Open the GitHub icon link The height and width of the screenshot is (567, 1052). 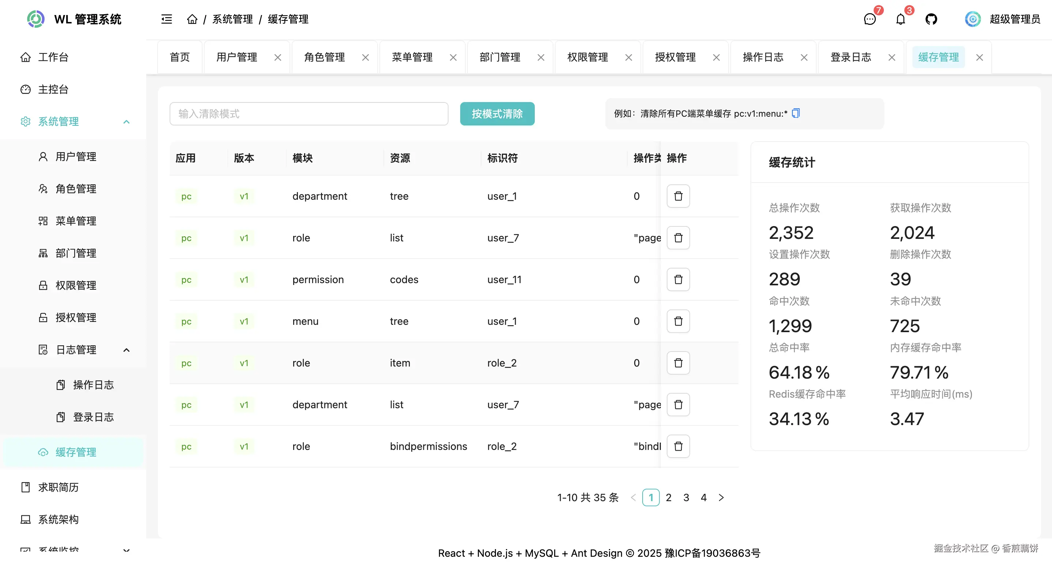931,19
